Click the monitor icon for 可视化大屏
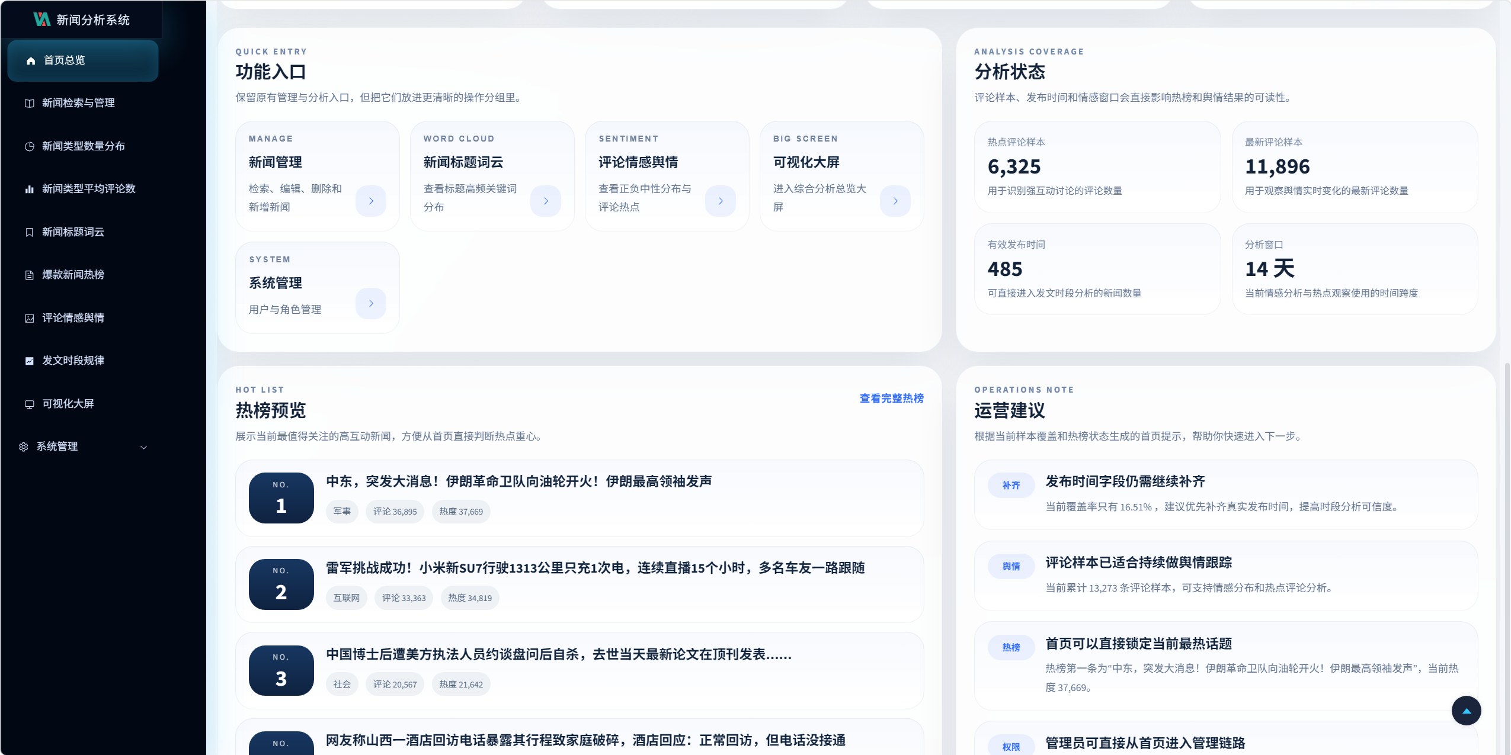The height and width of the screenshot is (755, 1511). (29, 404)
